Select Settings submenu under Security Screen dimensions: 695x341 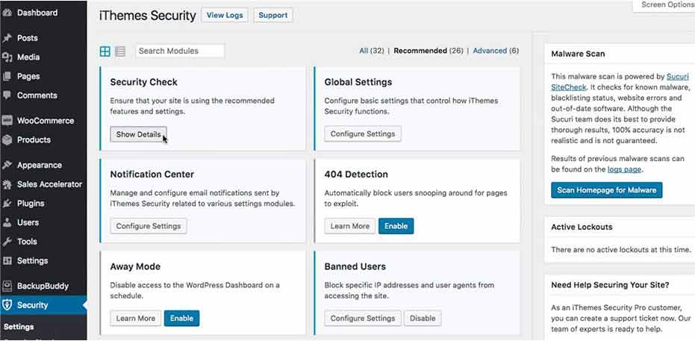[x=19, y=327]
